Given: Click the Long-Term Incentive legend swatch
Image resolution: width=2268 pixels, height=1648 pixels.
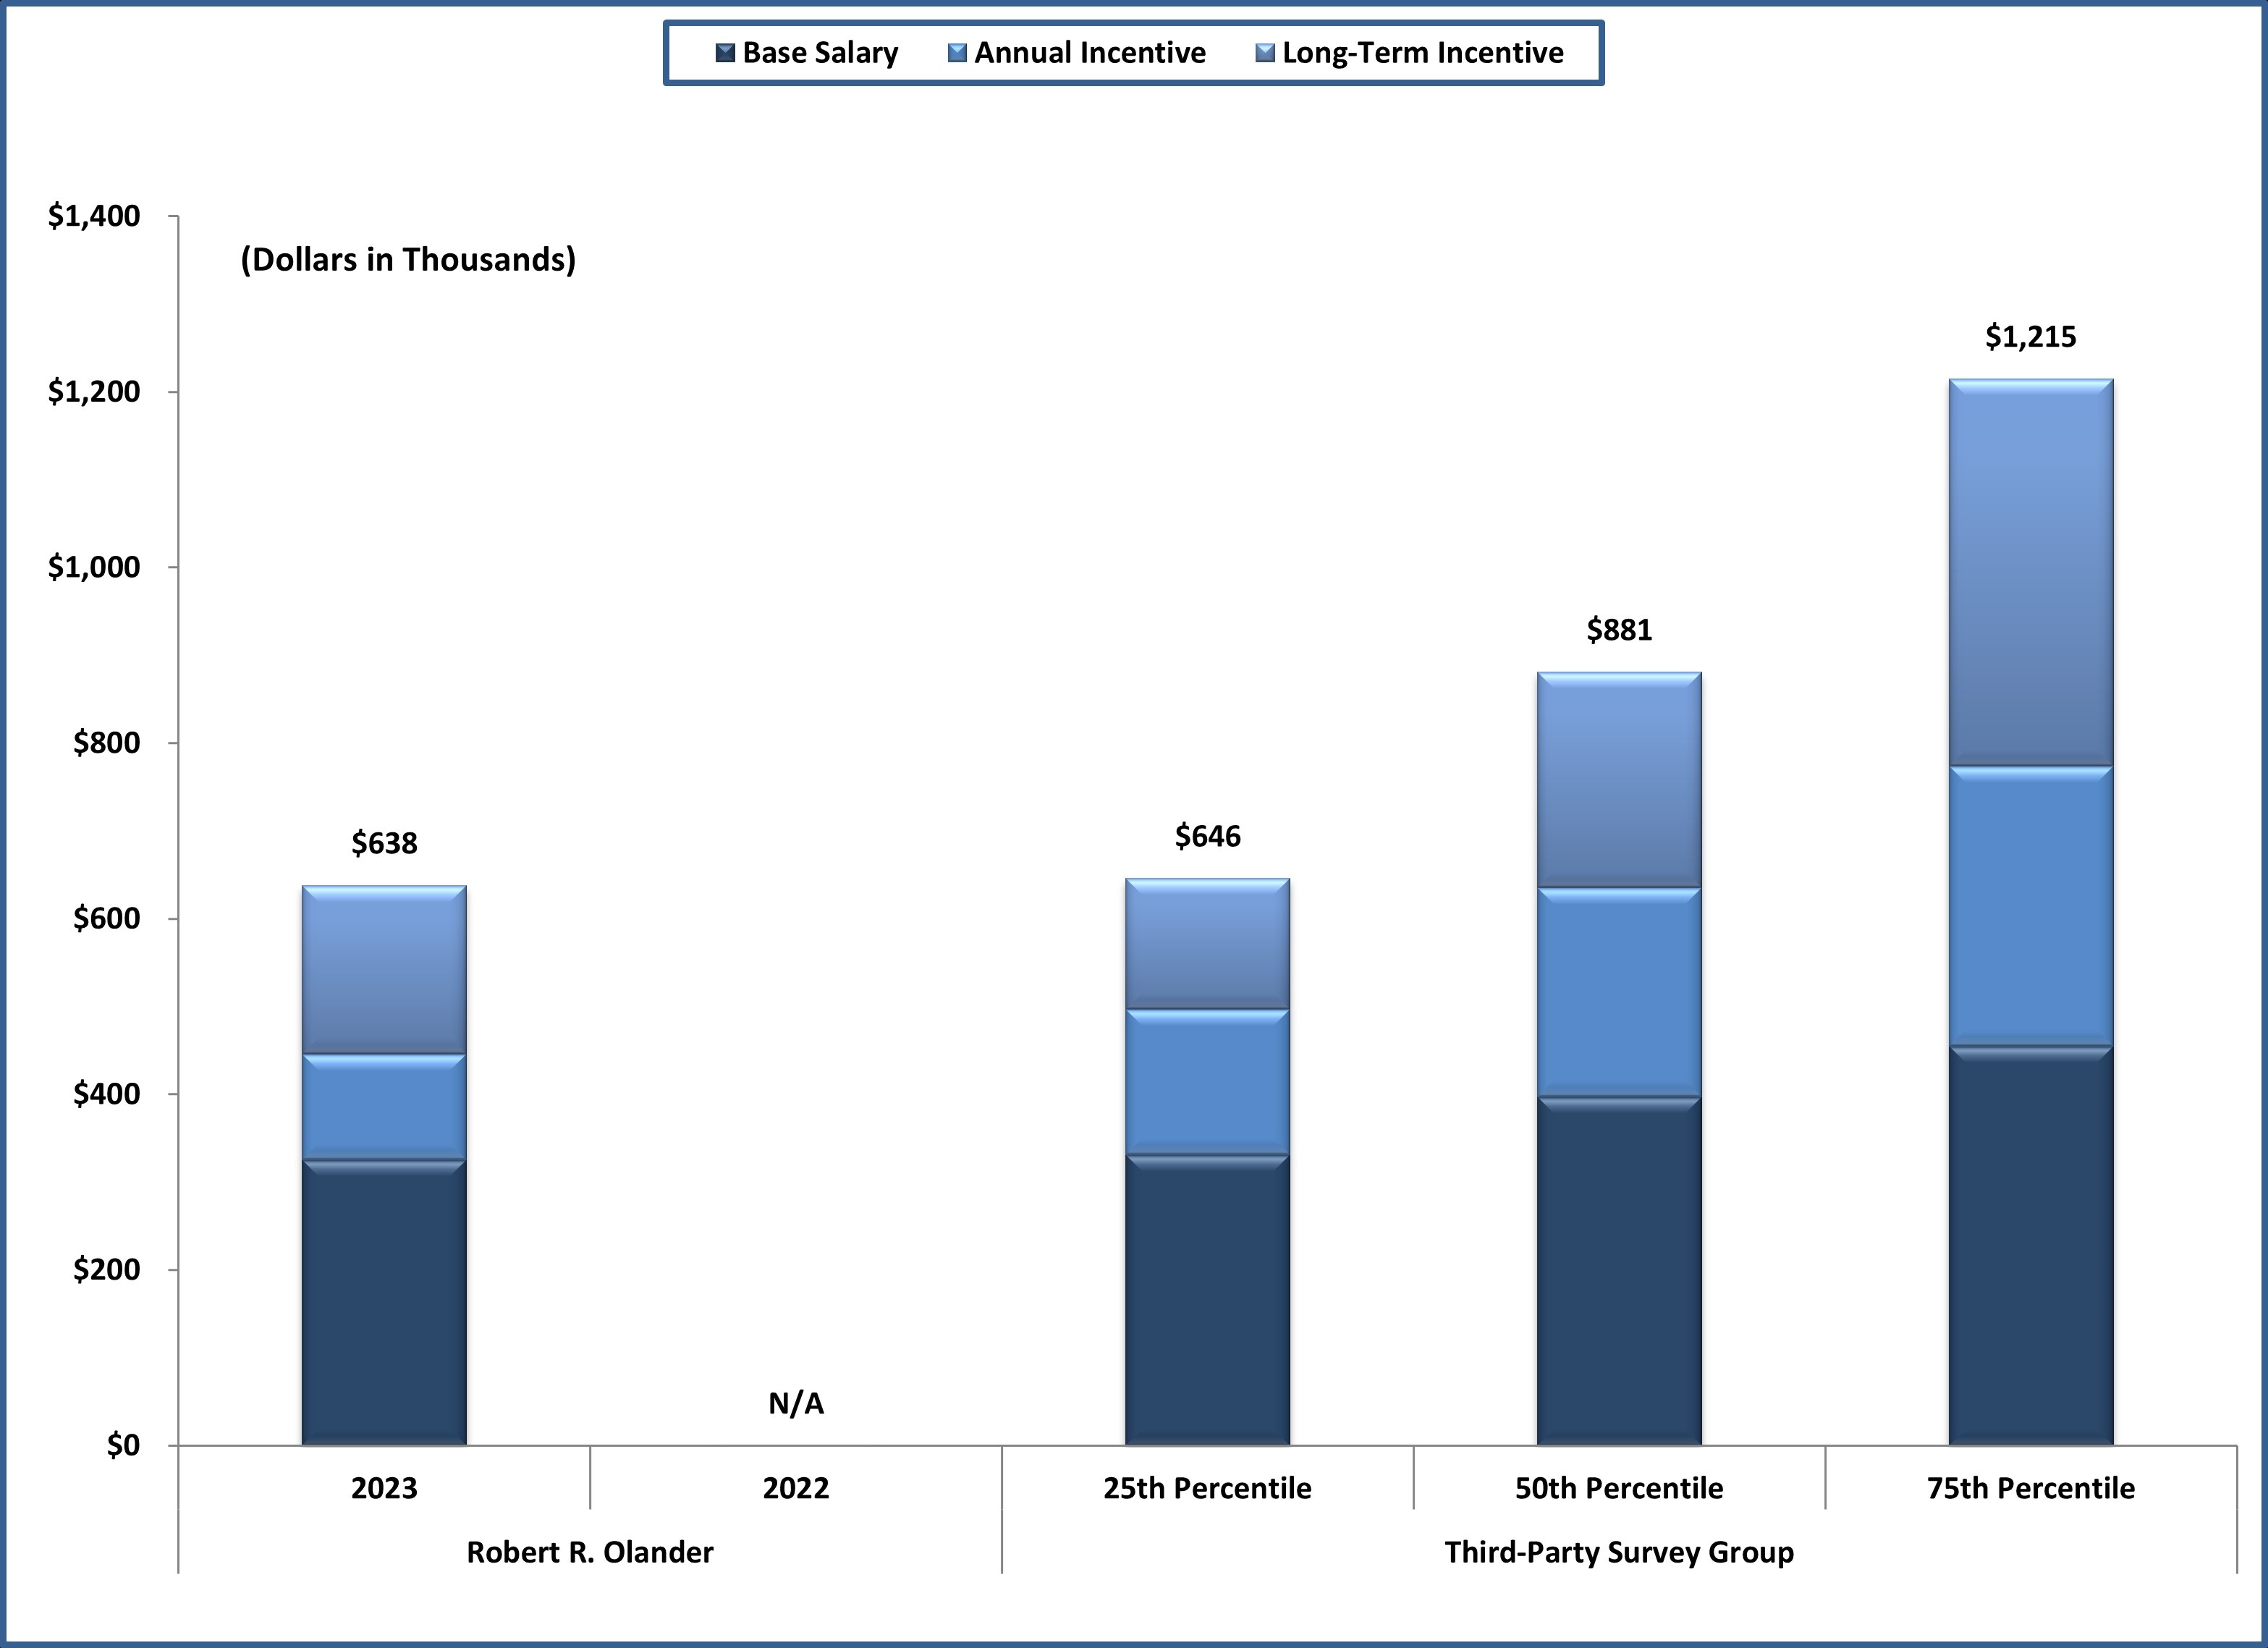Looking at the screenshot, I should pyautogui.click(x=1265, y=53).
